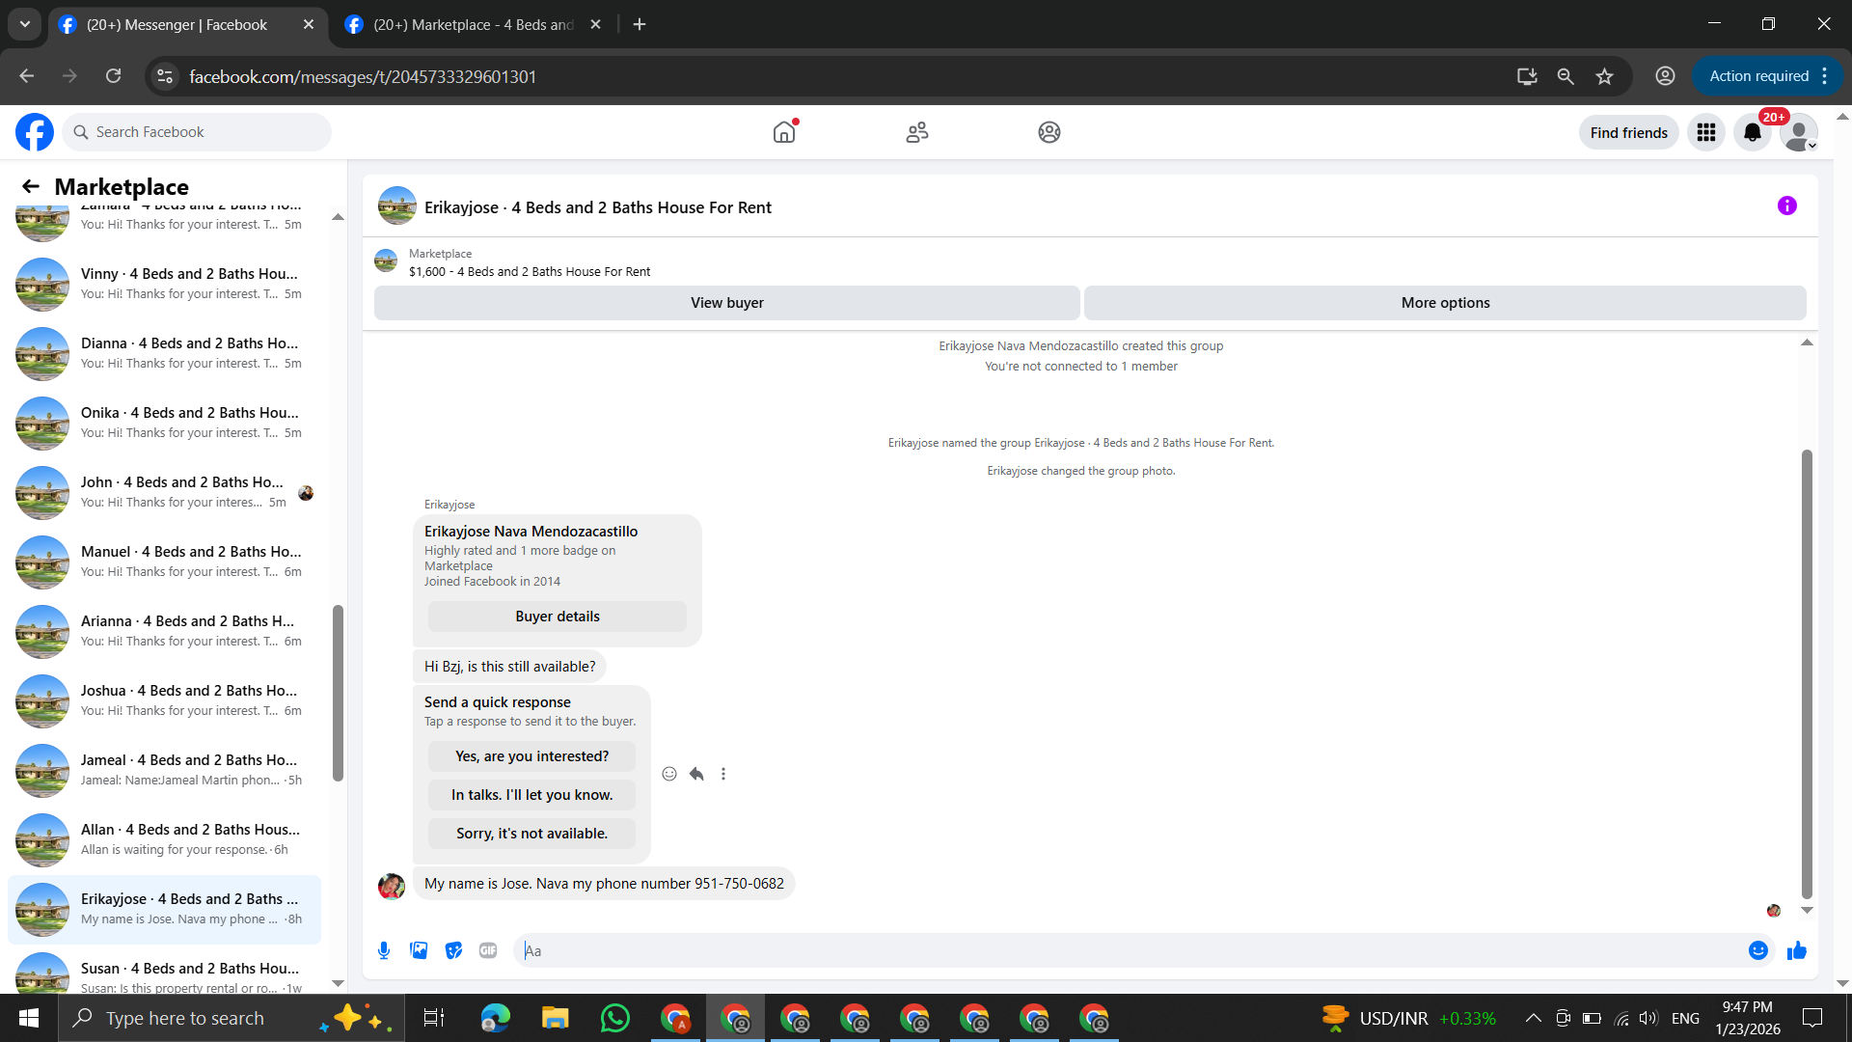Open message more options three dots
Screen dimensions: 1852x1042
pos(723,774)
